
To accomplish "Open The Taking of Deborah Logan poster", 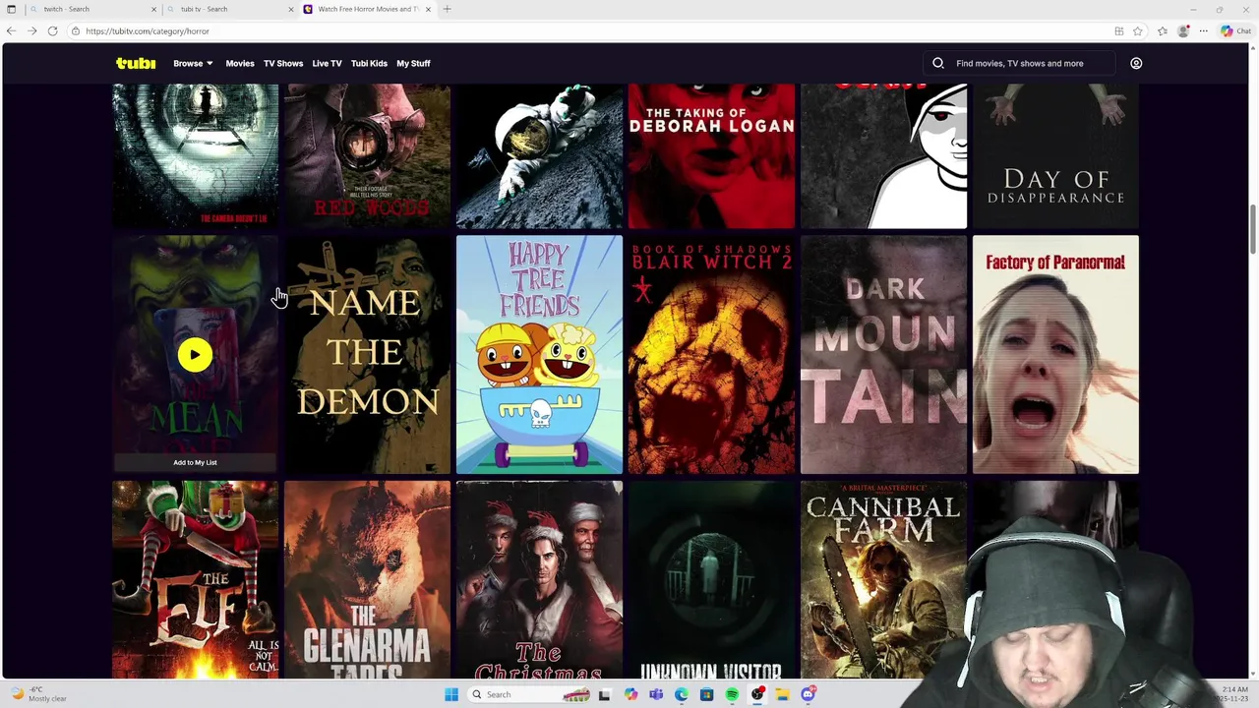I will coord(711,155).
